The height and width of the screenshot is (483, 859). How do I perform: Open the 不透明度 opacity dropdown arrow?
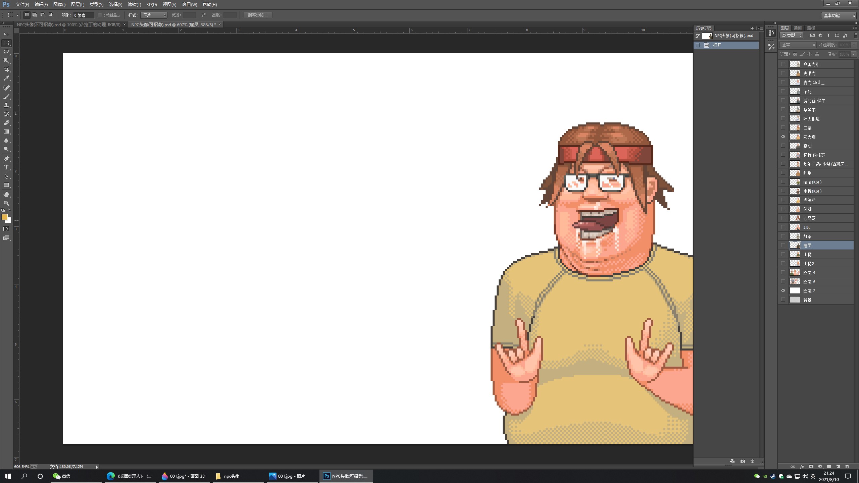coord(854,45)
